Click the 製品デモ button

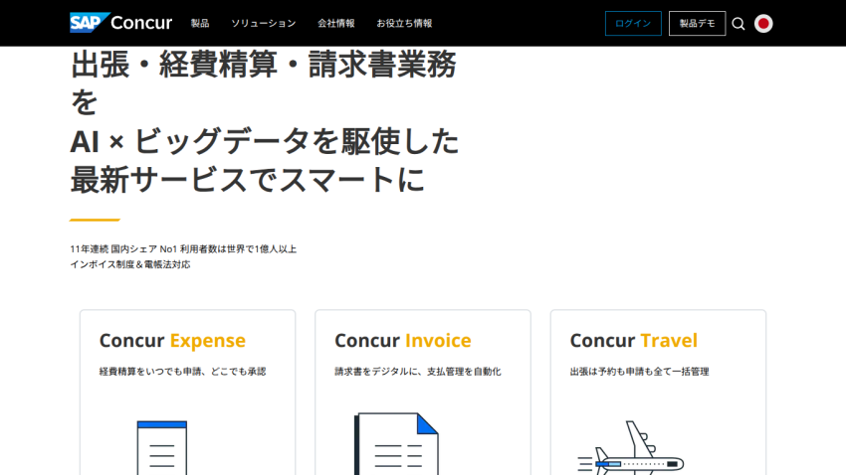(697, 24)
